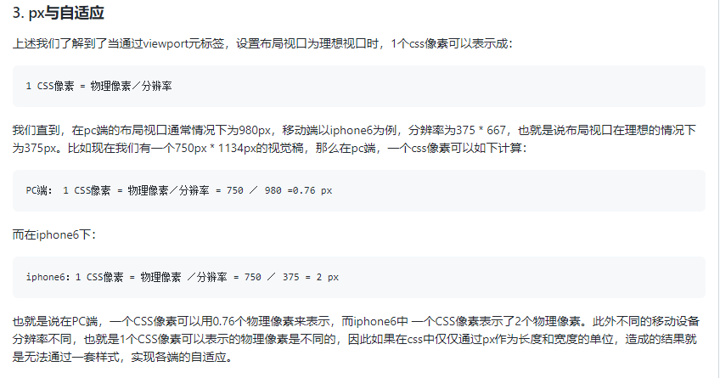Click '750 ／ 980' in the PC code block
Viewport: 720px width, 378px height.
click(254, 190)
